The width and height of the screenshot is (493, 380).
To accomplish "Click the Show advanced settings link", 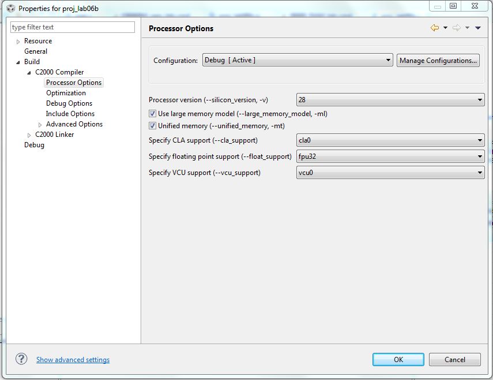I will pyautogui.click(x=72, y=359).
